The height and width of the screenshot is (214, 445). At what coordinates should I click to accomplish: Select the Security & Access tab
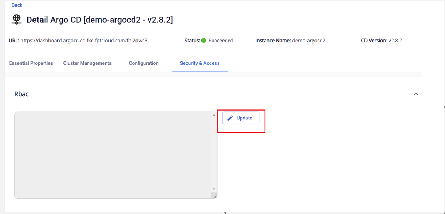pos(200,63)
